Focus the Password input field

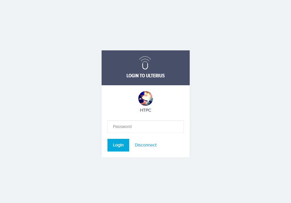click(146, 127)
